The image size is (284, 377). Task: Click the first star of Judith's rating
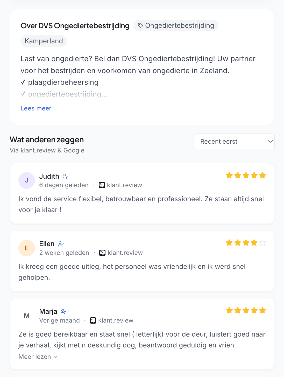[x=229, y=175]
